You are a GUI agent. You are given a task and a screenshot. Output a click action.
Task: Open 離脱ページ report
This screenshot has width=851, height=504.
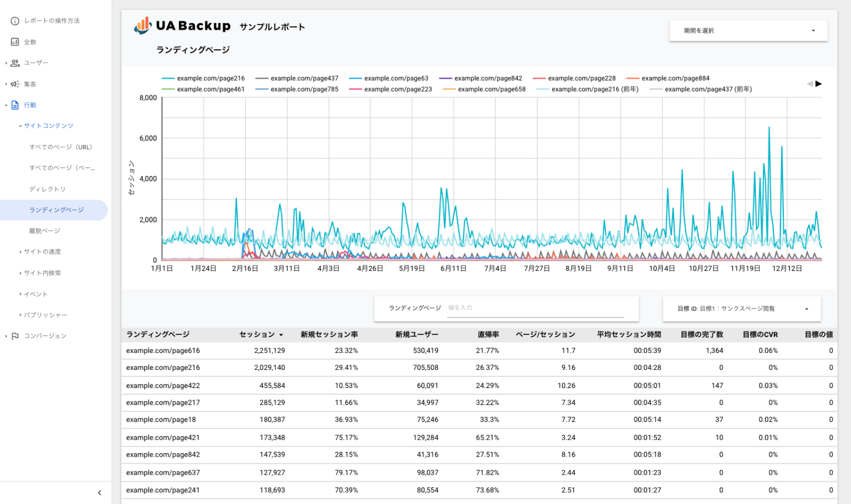45,231
